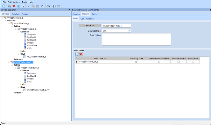Viewport: 211px width, 125px height.
Task: Switch to the Service tab in Maintenance
Action: [x=76, y=14]
